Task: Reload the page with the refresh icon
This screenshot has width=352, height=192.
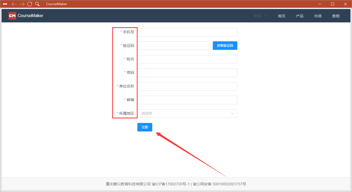Action: point(30,4)
